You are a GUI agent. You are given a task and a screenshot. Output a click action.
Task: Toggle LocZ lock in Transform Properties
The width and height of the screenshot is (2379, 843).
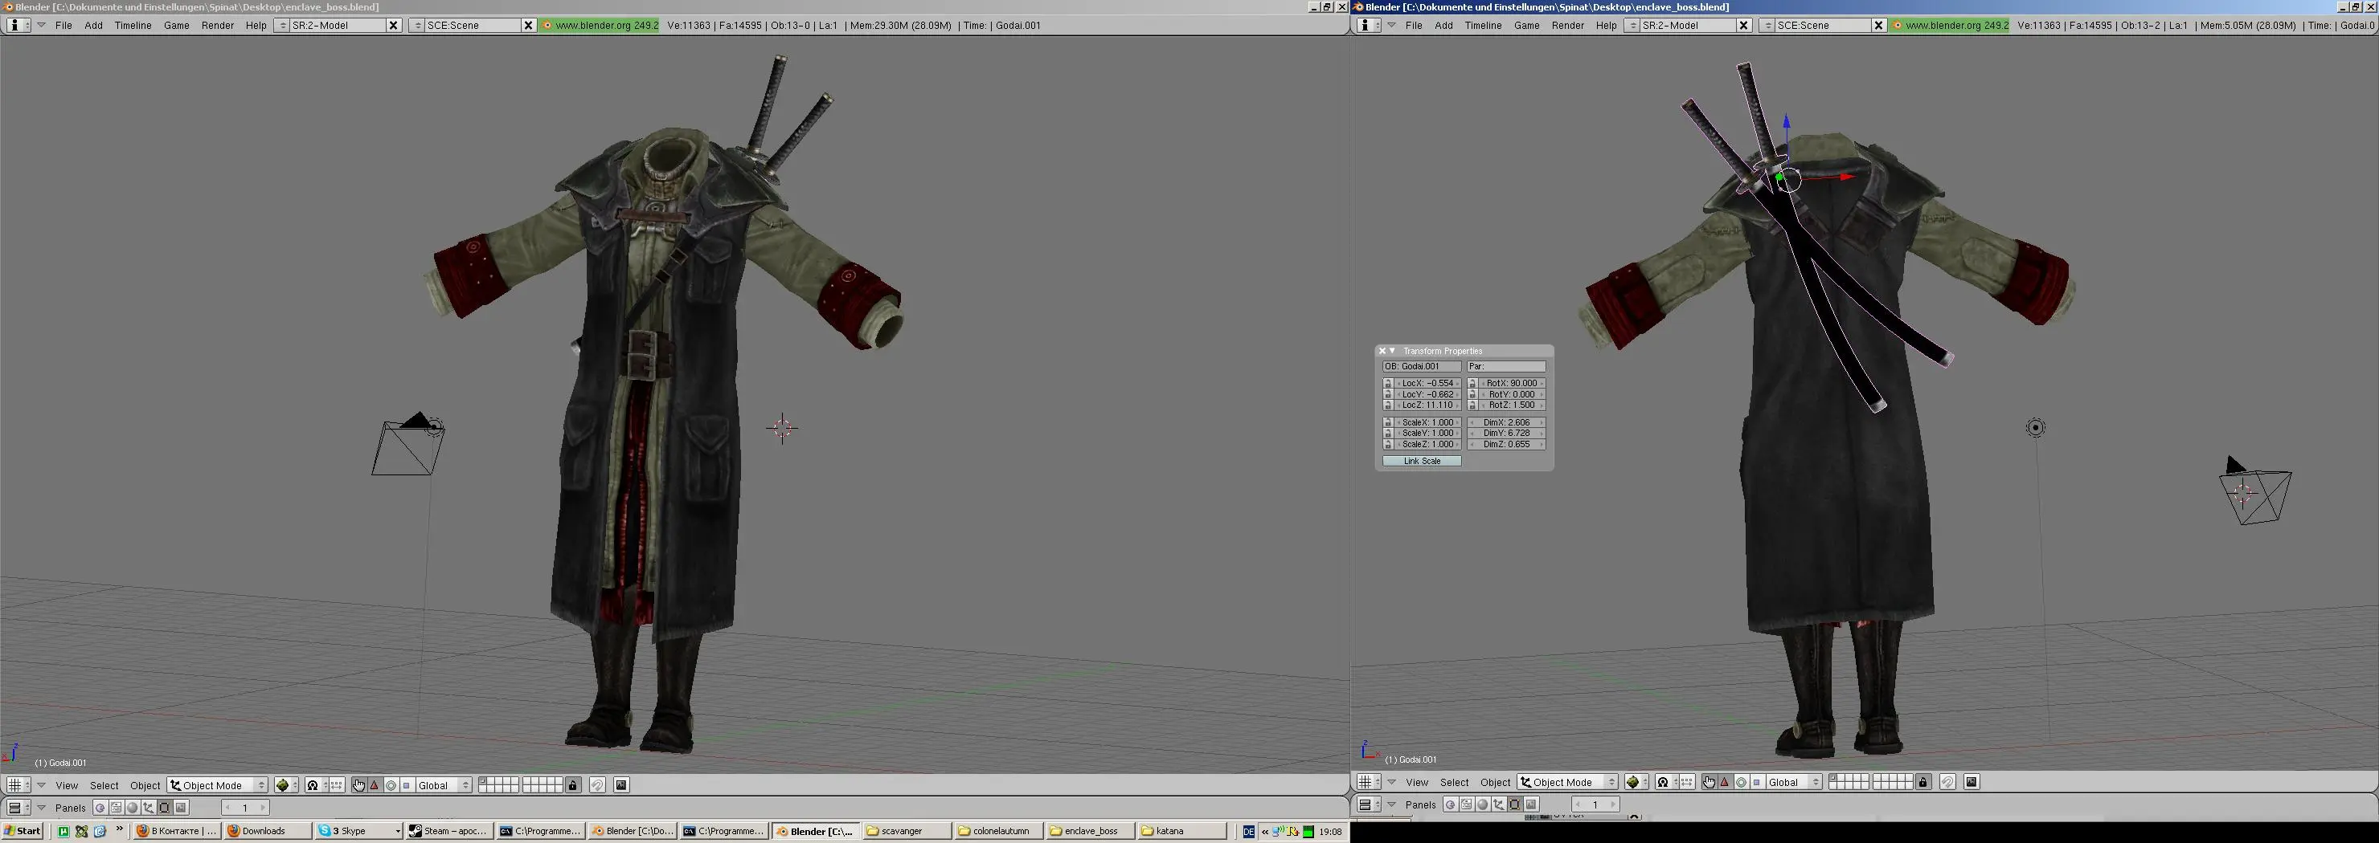1387,405
